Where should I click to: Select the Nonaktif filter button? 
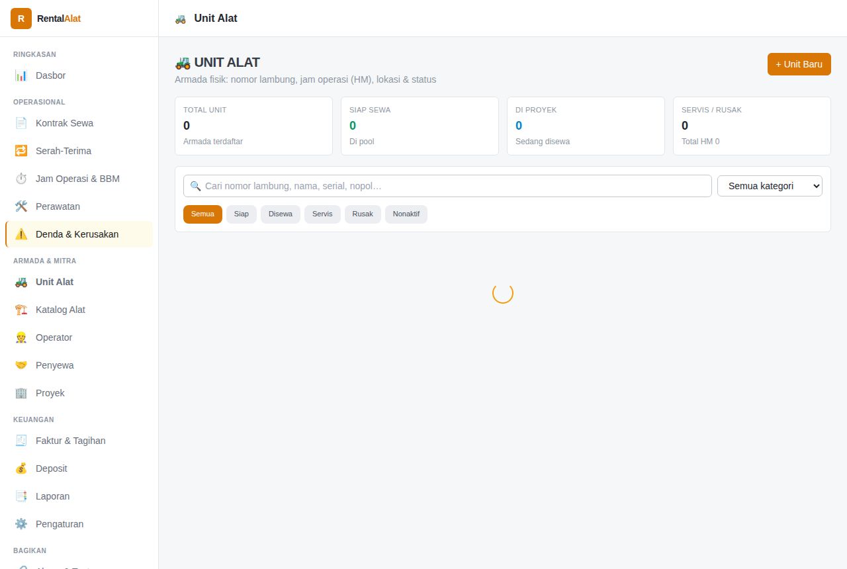pyautogui.click(x=406, y=214)
